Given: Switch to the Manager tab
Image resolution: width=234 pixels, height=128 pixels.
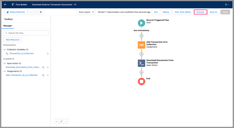Looking at the screenshot, I should (8, 26).
